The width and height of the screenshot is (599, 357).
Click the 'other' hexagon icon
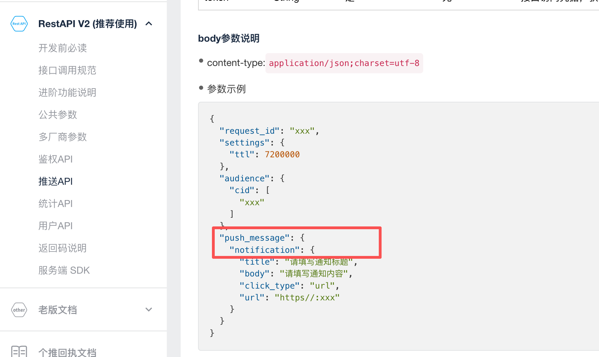click(19, 310)
